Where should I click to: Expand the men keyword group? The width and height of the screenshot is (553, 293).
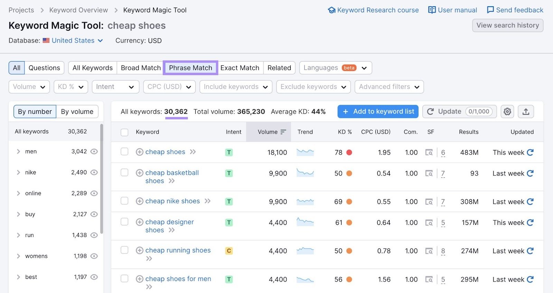18,152
